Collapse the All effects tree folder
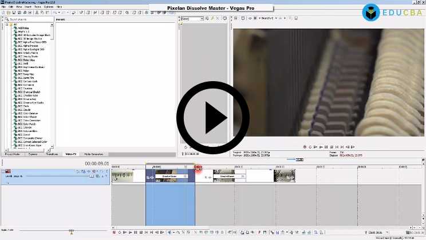Screen dimensions: 426x240 (7, 25)
